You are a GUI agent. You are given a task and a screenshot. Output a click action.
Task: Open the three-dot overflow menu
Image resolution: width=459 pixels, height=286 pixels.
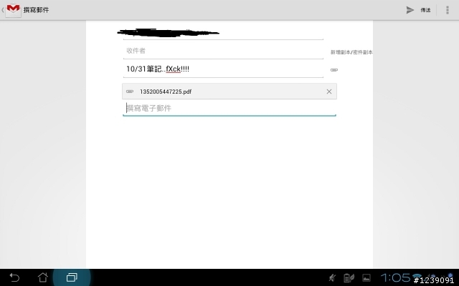pos(447,10)
